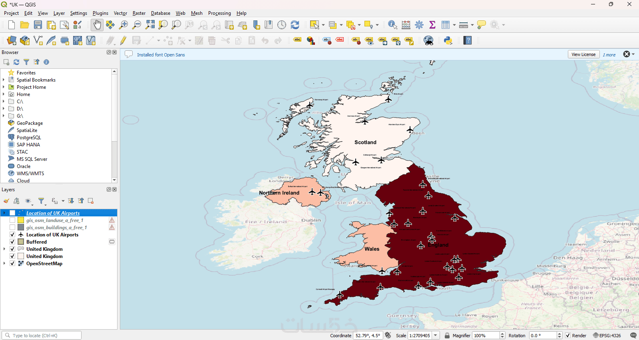
Task: Toggle OpenStreetMap layer visibility
Action: click(x=12, y=264)
